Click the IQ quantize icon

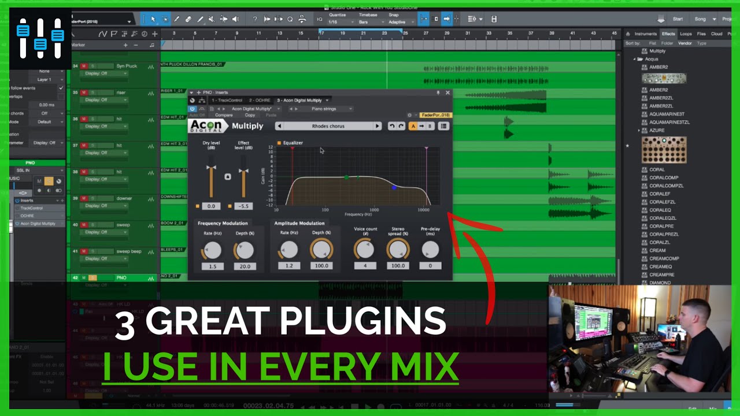[x=320, y=19]
